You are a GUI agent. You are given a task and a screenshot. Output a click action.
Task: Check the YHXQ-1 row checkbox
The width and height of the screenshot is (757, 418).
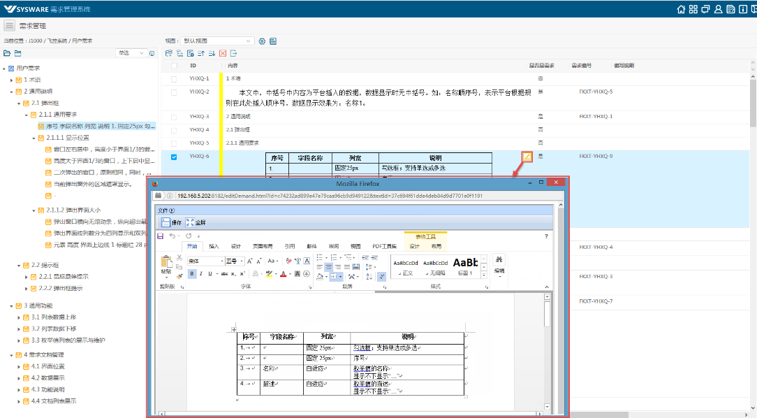(x=174, y=79)
